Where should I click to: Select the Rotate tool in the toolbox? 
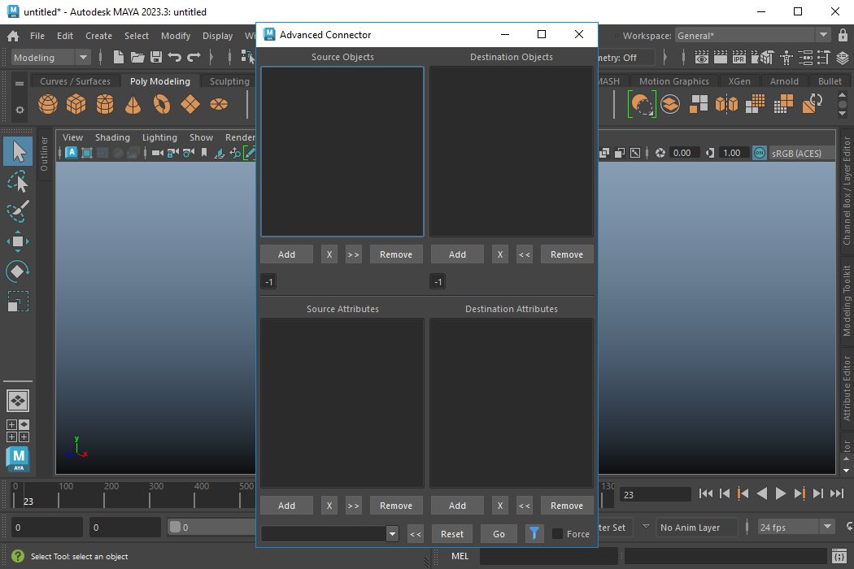coord(18,271)
